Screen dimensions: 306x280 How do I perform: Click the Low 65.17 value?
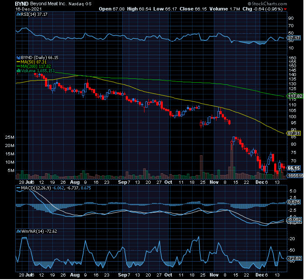(165, 9)
